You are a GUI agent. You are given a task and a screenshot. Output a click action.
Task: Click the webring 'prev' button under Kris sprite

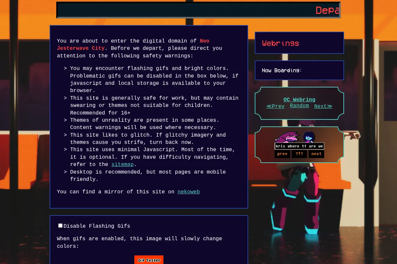(x=282, y=154)
